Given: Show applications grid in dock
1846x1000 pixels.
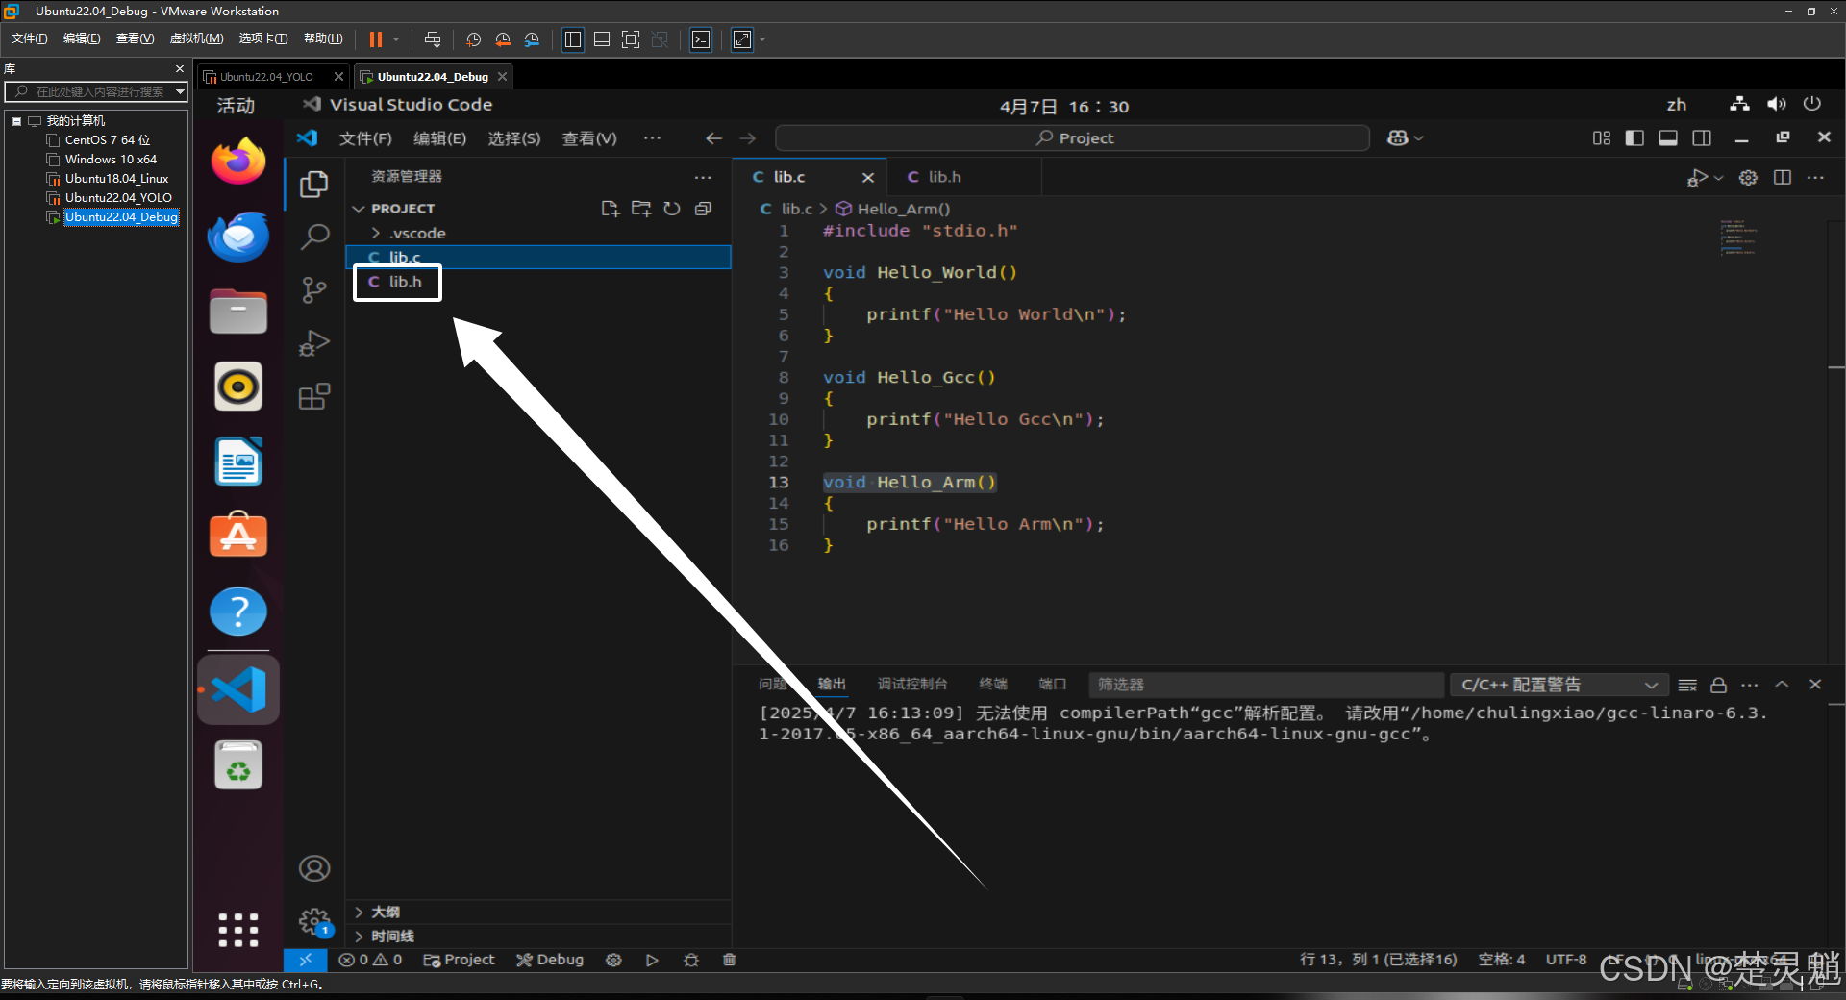Looking at the screenshot, I should point(238,930).
